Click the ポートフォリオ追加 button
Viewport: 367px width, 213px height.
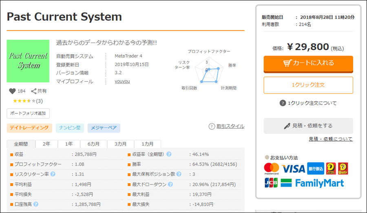tap(28, 113)
